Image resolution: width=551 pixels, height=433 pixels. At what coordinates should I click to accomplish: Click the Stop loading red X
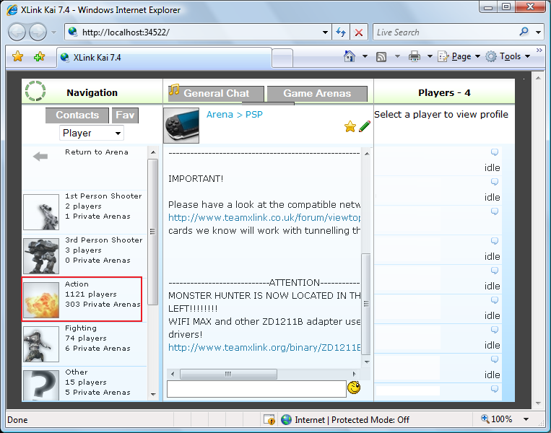pos(359,32)
